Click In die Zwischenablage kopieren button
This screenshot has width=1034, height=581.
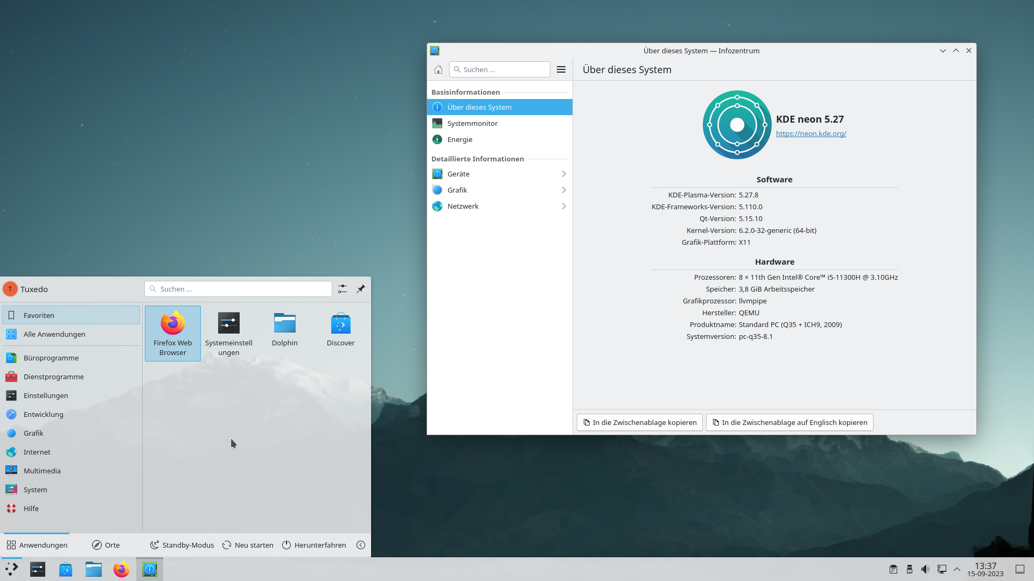(x=639, y=422)
